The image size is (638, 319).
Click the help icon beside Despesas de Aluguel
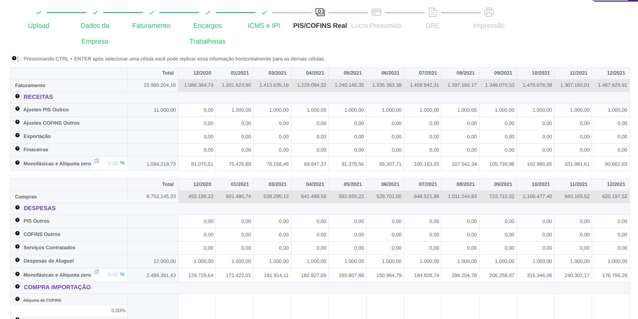[x=17, y=260]
